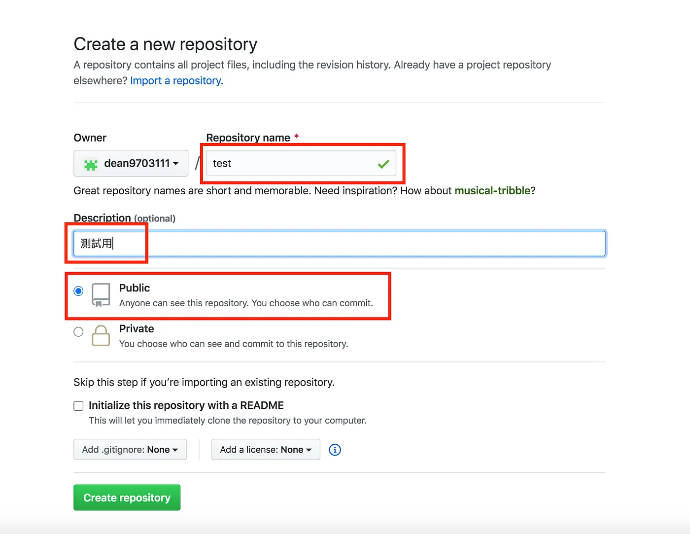Open the dean9703111 owner dropdown
The image size is (690, 534).
131,163
